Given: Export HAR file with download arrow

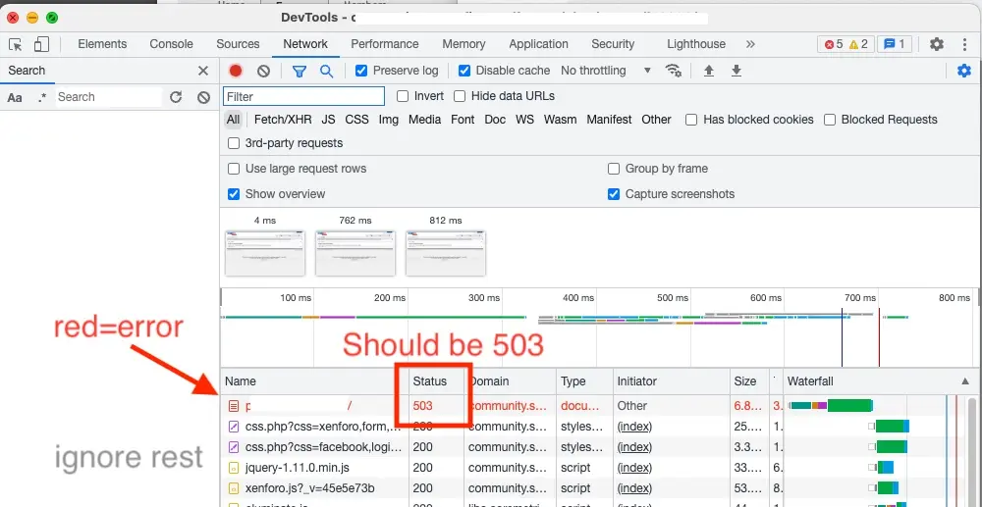Looking at the screenshot, I should (736, 71).
